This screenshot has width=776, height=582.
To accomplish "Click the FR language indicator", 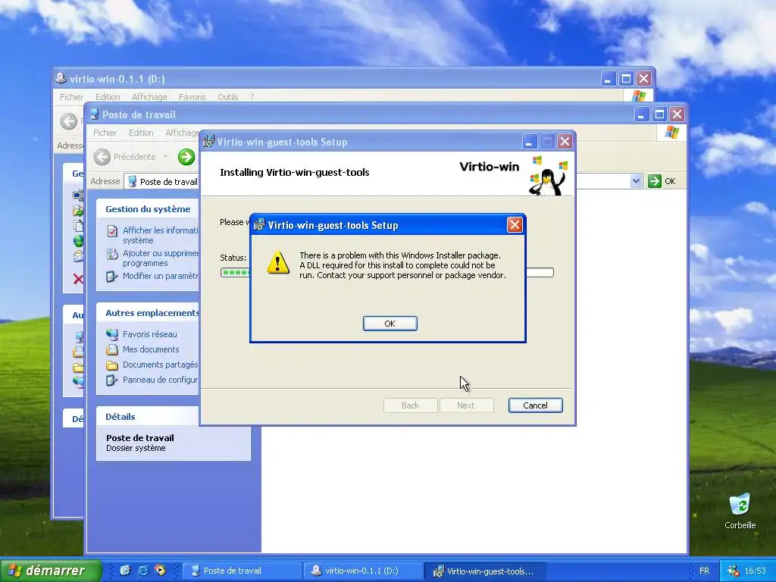I will [x=704, y=571].
